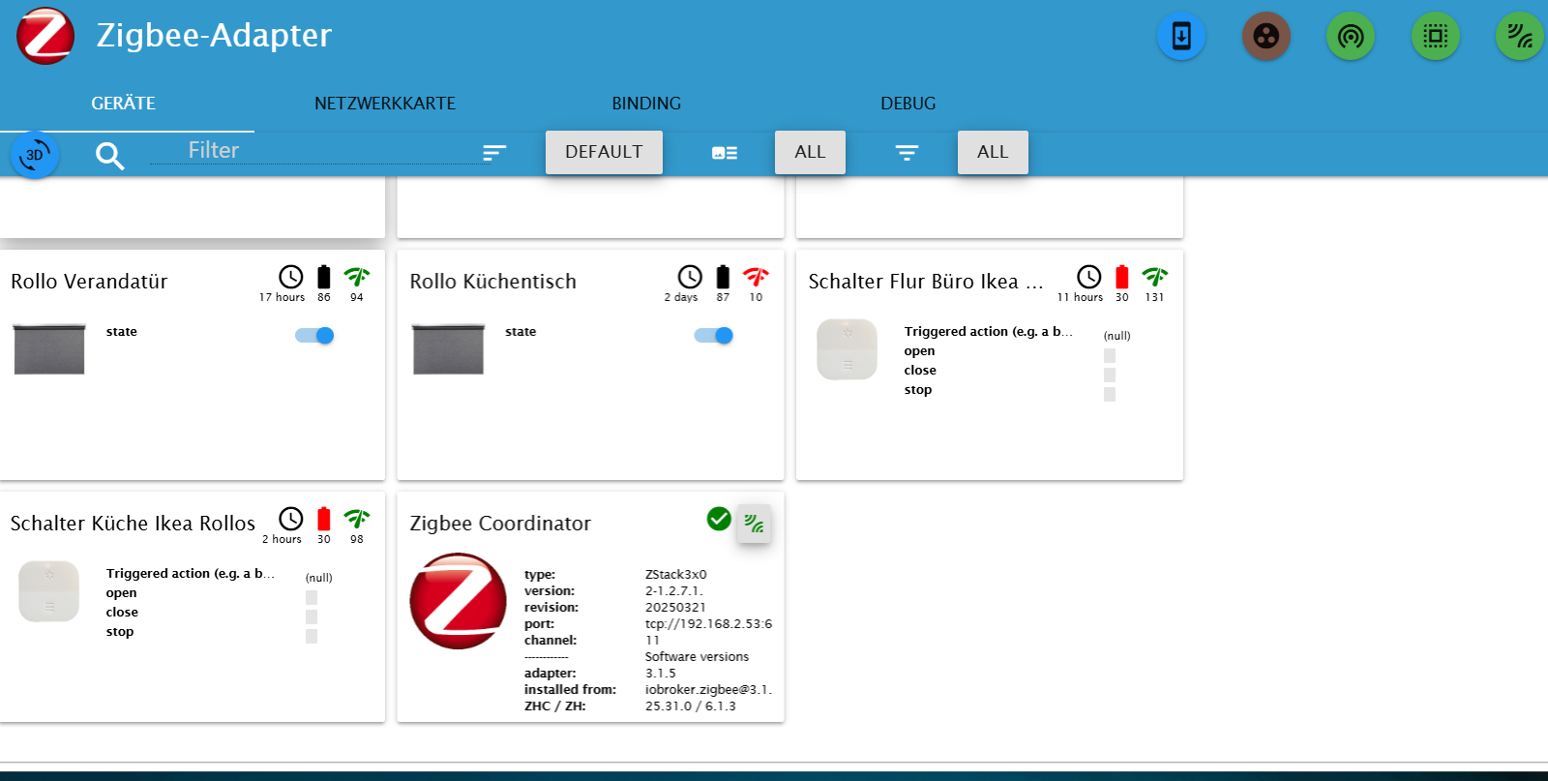Click the Rollo Küchentisch blind thumbnail

[448, 348]
